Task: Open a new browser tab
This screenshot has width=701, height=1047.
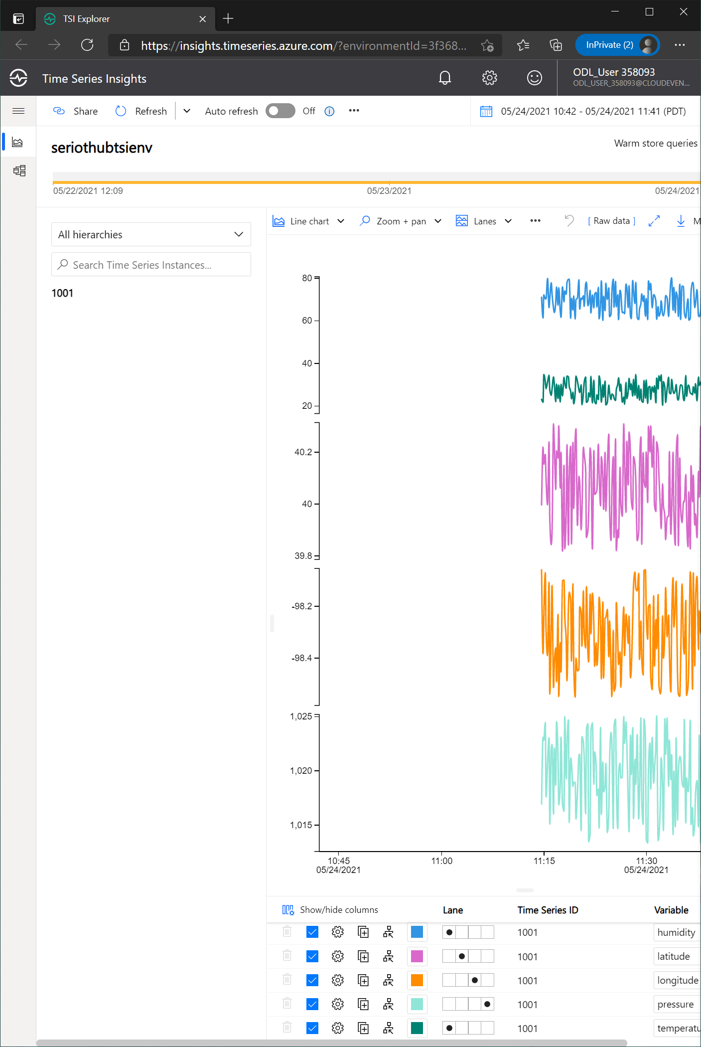Action: pos(228,18)
